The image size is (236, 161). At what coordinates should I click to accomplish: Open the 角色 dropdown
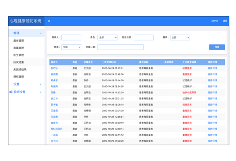[x=107, y=38]
